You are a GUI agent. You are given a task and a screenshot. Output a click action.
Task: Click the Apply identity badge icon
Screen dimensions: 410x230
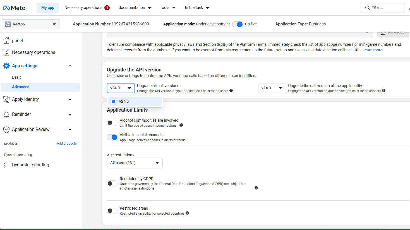tap(6, 99)
